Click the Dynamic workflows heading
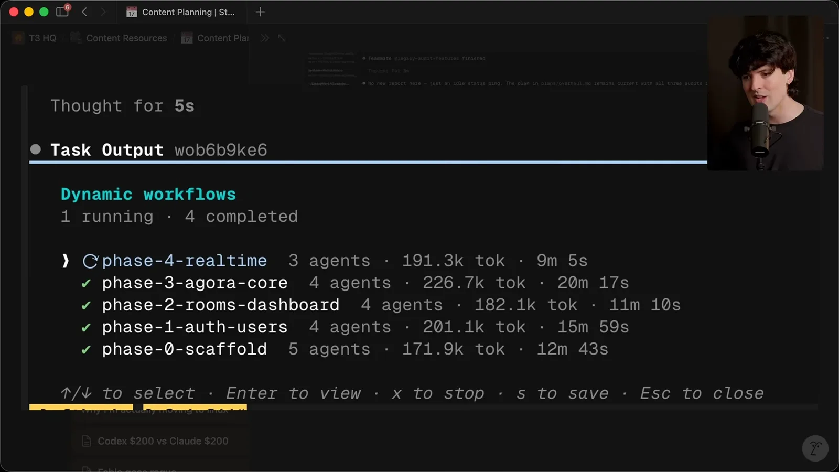 pos(148,194)
